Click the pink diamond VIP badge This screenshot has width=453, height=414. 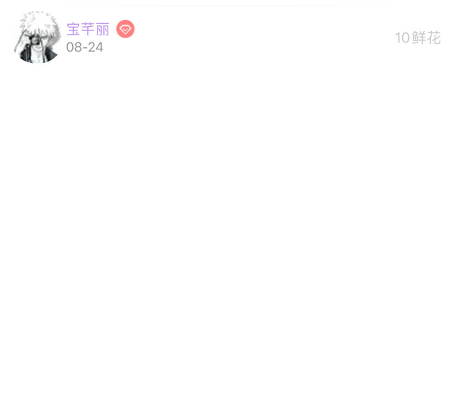125,29
